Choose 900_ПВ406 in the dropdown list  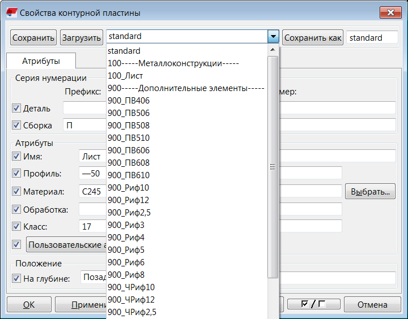click(x=129, y=101)
